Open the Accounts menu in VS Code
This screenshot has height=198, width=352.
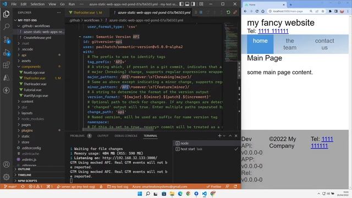[6, 164]
